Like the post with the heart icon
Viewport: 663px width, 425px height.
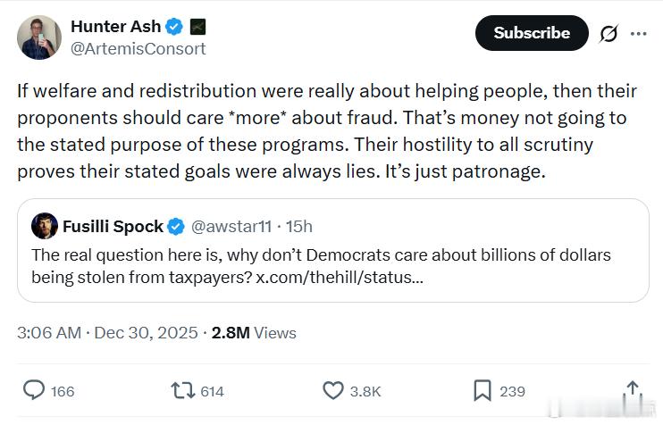[x=332, y=390]
